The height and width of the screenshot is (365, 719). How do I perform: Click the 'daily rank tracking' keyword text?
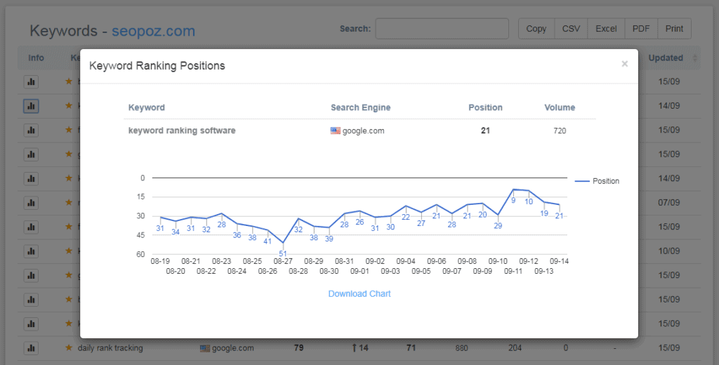pyautogui.click(x=110, y=348)
